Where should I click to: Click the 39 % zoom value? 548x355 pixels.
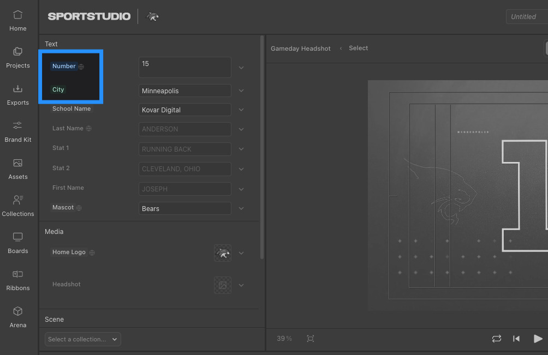click(x=284, y=339)
